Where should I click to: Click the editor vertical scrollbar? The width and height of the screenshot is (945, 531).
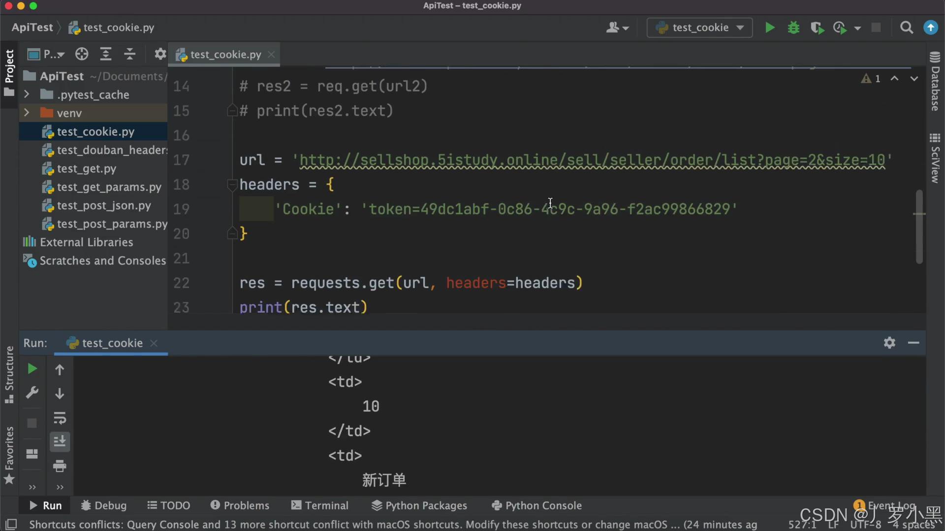coord(919,226)
